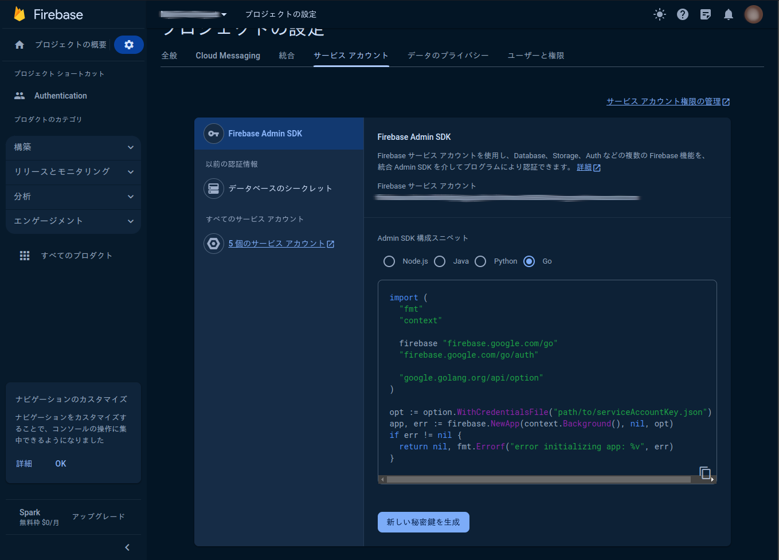Switch to the Cloud Messaging tab
Image resolution: width=779 pixels, height=560 pixels.
tap(228, 56)
